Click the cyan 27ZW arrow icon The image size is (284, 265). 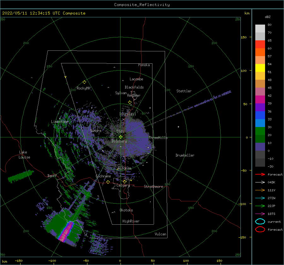tap(260, 198)
